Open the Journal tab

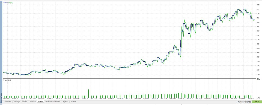tap(73, 101)
